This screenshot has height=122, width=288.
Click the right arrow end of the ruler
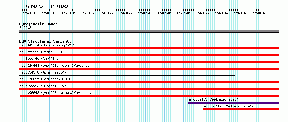pos(278,10)
